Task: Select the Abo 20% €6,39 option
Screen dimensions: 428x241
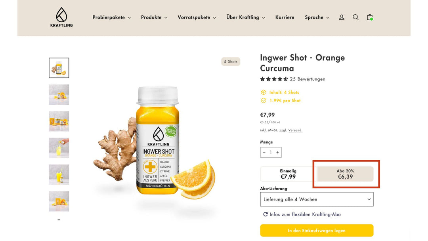Action: (x=345, y=174)
